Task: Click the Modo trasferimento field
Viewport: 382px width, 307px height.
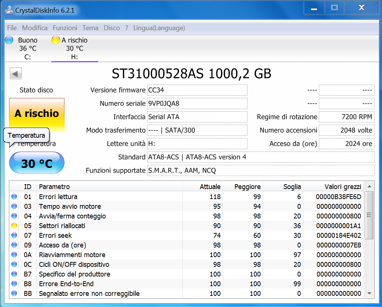Action: click(x=197, y=130)
